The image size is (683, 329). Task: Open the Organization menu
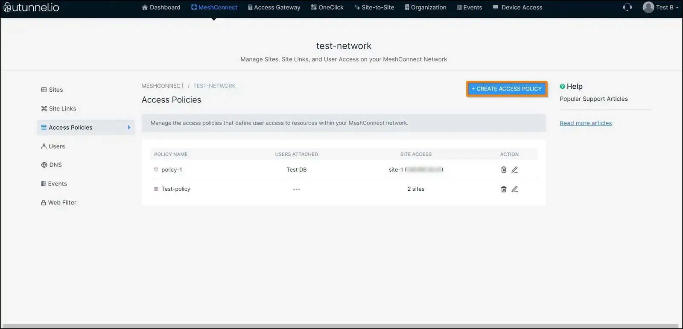point(426,7)
